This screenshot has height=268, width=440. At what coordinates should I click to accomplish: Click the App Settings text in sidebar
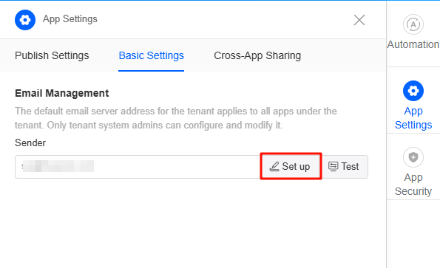(413, 118)
